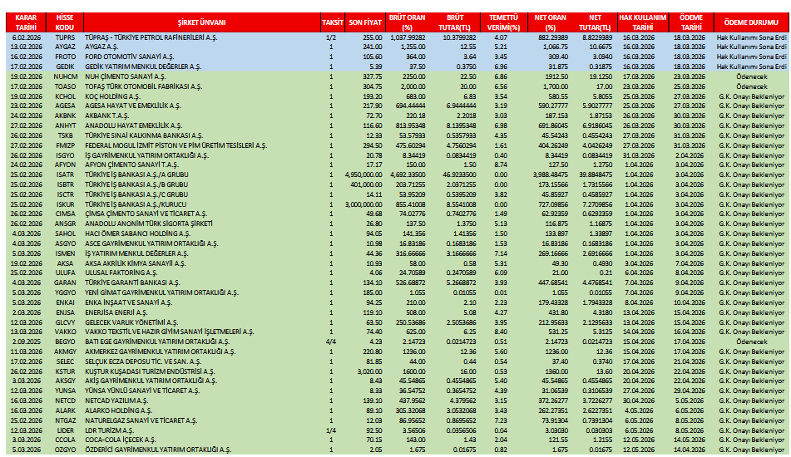This screenshot has width=791, height=457.
Task: Select the TÜRKİYE GARANTİ BANKASI A.Ş. cell
Action: click(130, 282)
